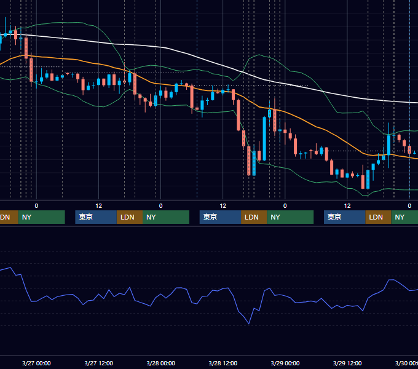
Task: Click the 3/29 12:00 date label
Action: [347, 363]
